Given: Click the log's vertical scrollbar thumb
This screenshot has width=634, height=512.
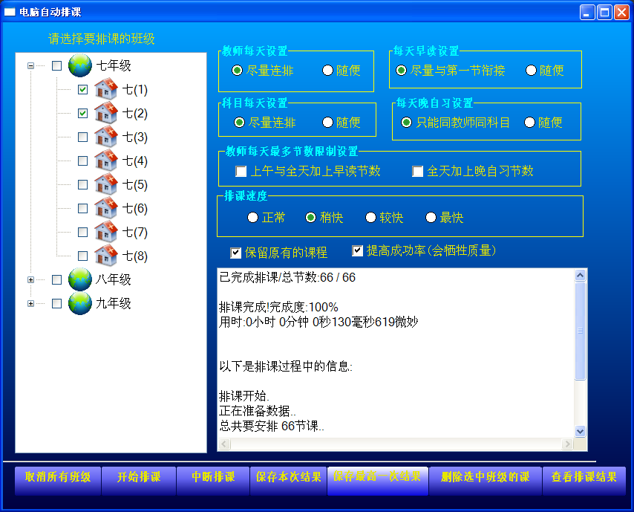Looking at the screenshot, I should (581, 331).
